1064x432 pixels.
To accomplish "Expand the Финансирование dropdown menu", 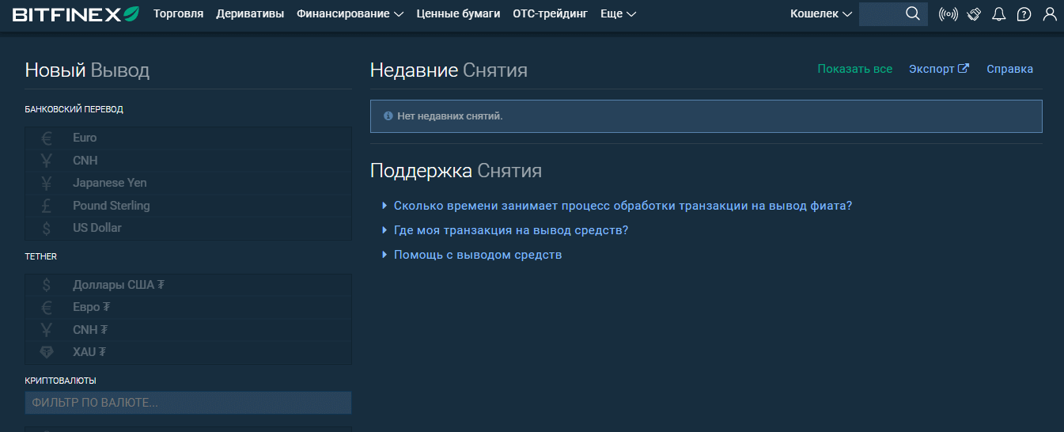I will 350,13.
